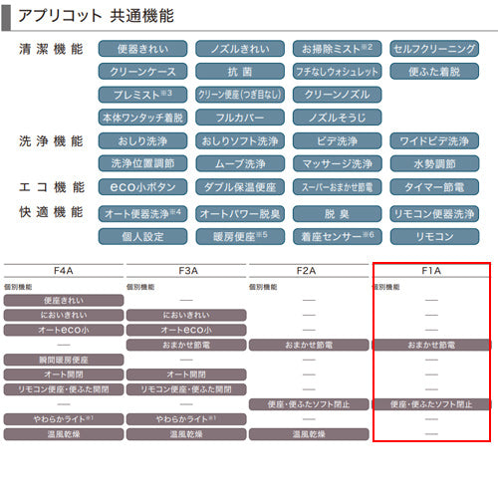This screenshot has width=498, height=498.
Task: Click the アプリコット 共通機能 heading
Action: pos(96,16)
